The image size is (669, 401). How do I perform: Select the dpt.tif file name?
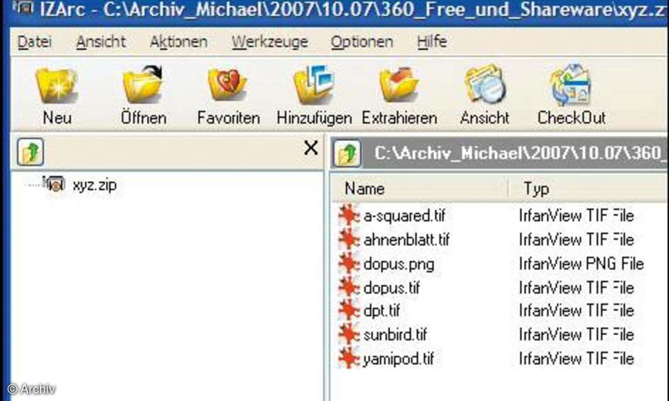pos(381,310)
